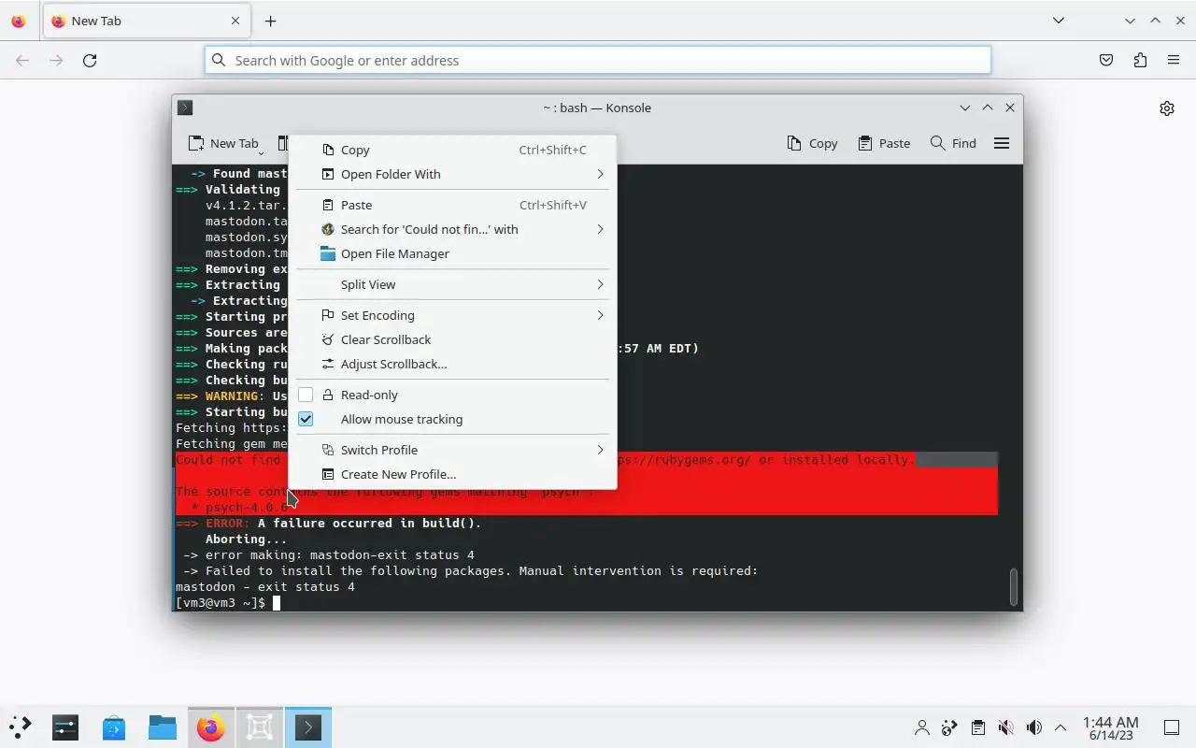Expand arrow beside Search for entry

(600, 229)
